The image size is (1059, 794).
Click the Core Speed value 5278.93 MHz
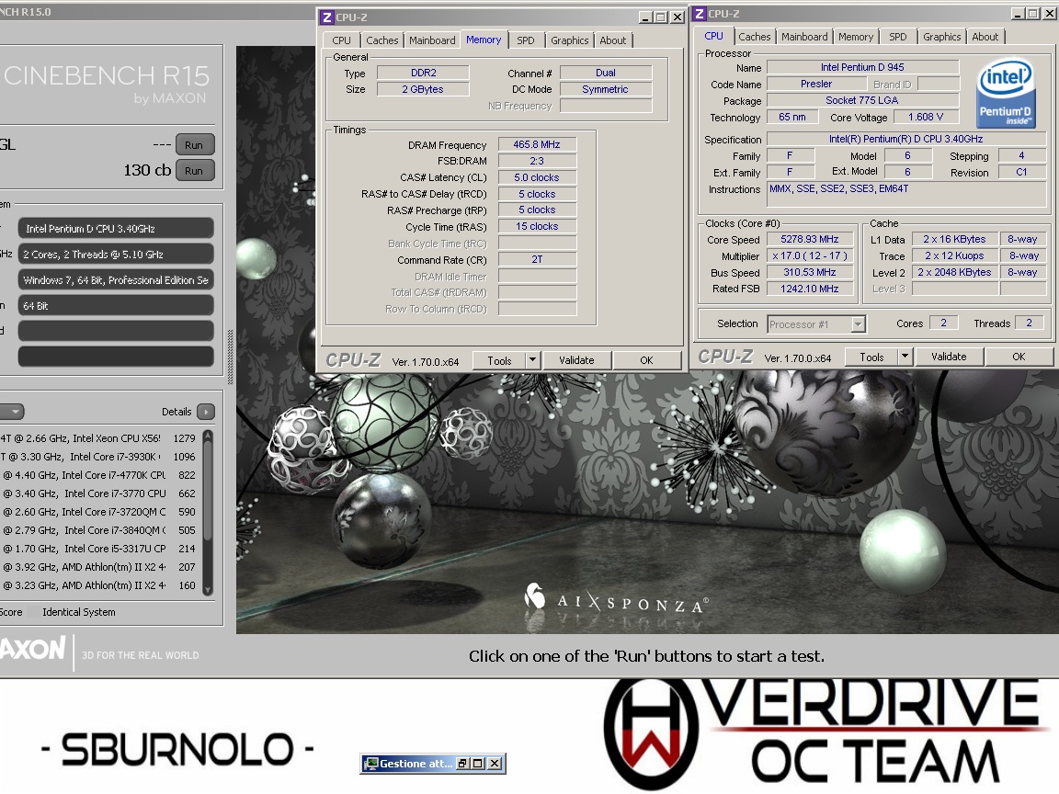(x=809, y=240)
